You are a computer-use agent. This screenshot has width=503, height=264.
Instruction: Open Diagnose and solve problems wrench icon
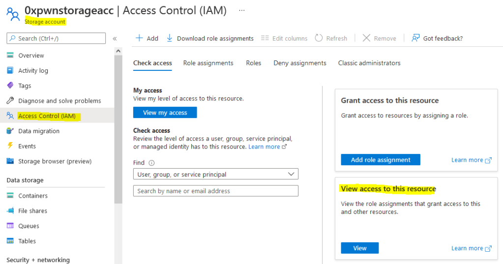(10, 101)
